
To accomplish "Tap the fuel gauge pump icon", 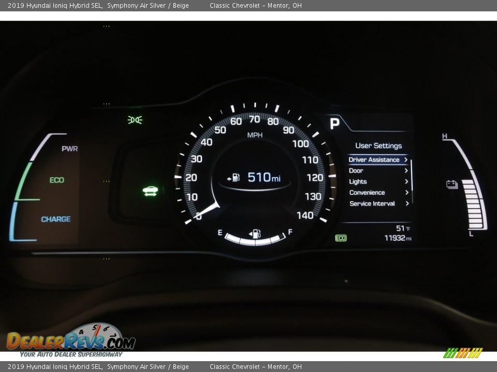I will (255, 234).
